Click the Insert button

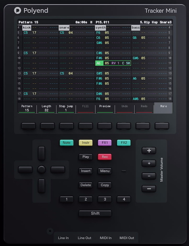click(85, 171)
